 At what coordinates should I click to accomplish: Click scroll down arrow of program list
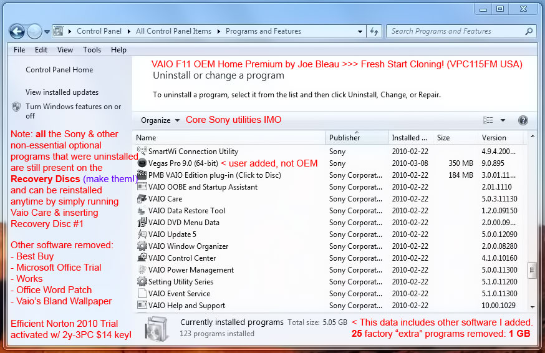533,307
